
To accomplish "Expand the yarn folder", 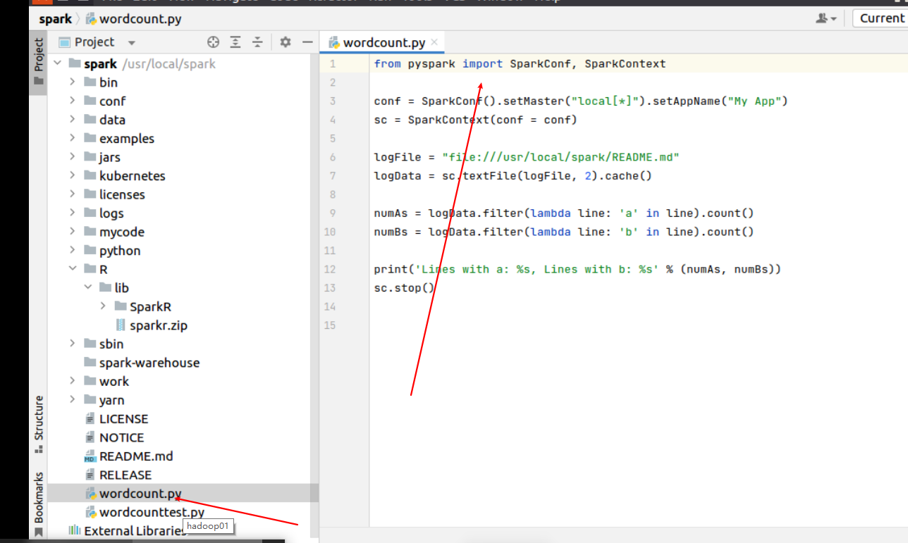I will (x=73, y=400).
